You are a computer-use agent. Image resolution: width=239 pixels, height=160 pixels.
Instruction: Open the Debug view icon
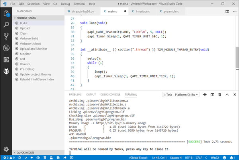coord(6,48)
